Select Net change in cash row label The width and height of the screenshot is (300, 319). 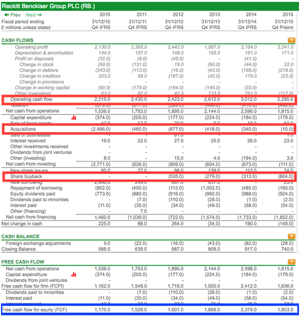coord(22,223)
